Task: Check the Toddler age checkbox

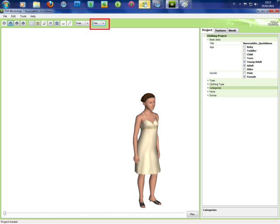Action: [245, 51]
